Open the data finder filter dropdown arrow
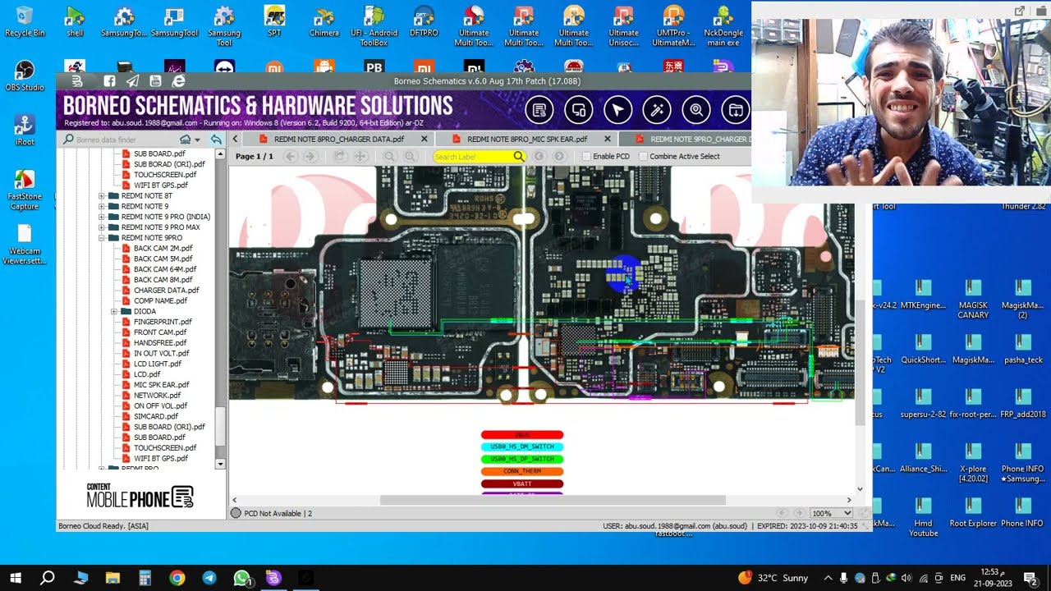The height and width of the screenshot is (591, 1051). coord(197,140)
